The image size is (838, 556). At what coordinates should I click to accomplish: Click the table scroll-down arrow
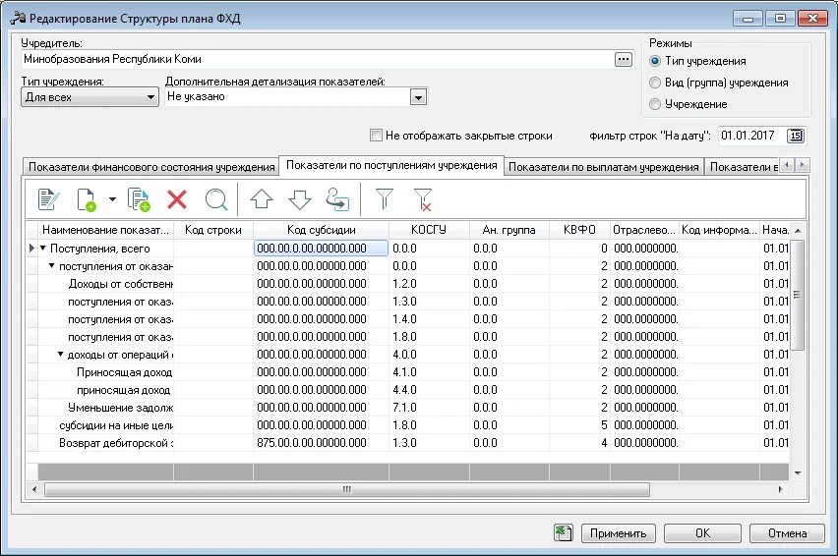(798, 473)
